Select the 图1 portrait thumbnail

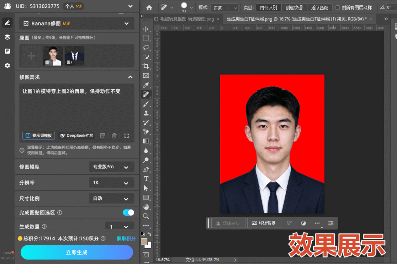point(53,56)
